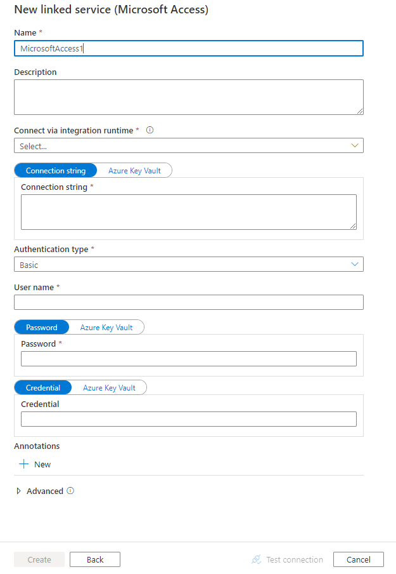
Task: Select the Connection string tab
Action: coord(55,170)
